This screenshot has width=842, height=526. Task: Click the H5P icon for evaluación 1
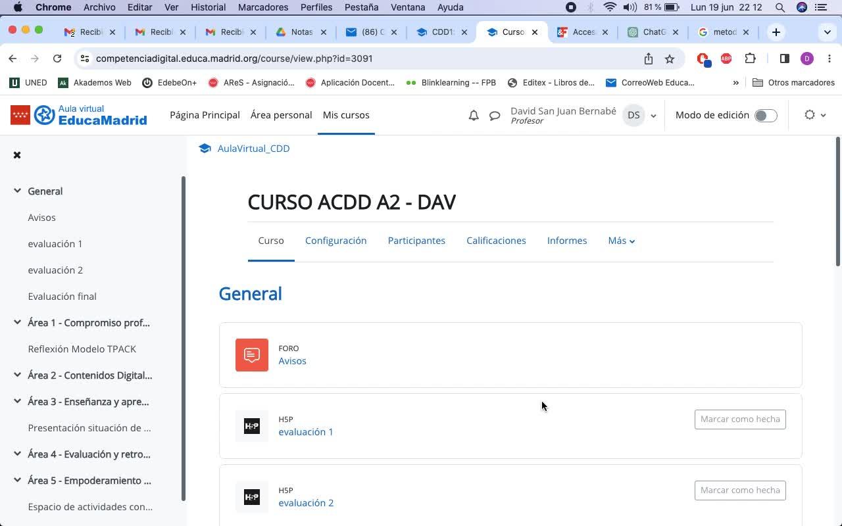[252, 426]
